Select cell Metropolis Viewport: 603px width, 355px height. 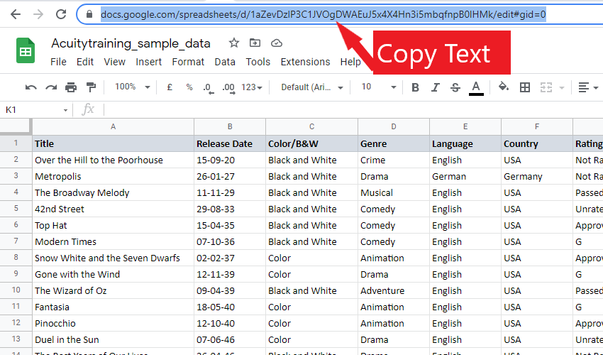point(113,176)
